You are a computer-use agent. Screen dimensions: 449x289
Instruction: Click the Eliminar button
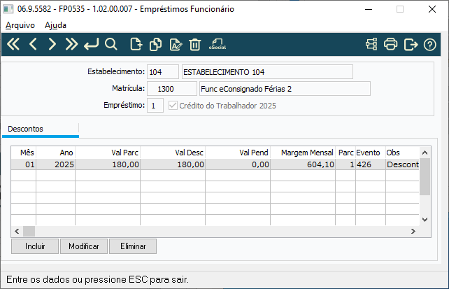coord(133,246)
